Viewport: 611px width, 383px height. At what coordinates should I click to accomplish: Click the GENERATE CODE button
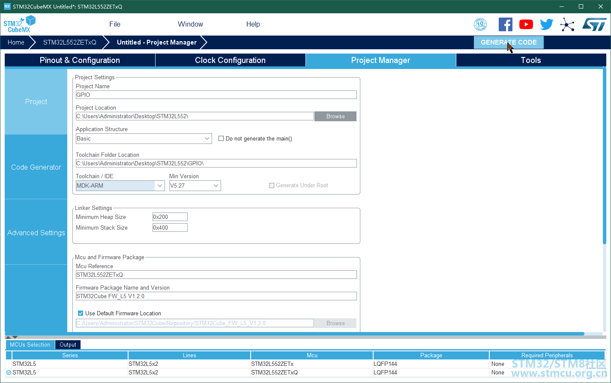tap(509, 42)
